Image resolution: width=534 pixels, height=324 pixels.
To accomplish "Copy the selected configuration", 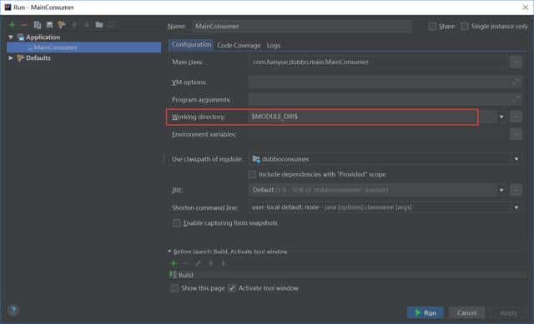I will tap(38, 25).
